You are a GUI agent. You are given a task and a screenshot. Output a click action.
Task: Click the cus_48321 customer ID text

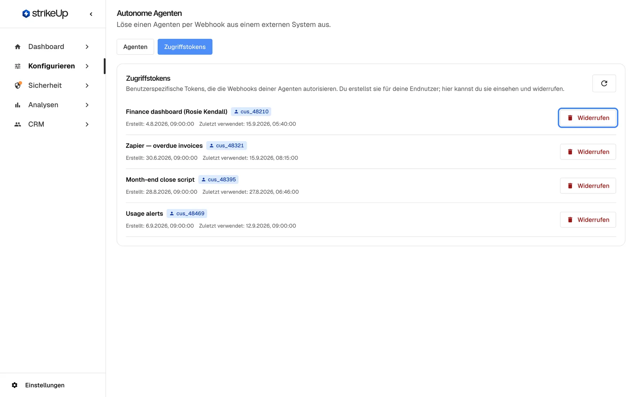tap(230, 145)
